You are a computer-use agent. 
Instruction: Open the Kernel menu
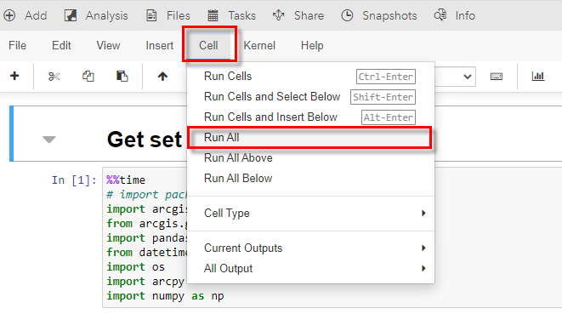pos(259,46)
